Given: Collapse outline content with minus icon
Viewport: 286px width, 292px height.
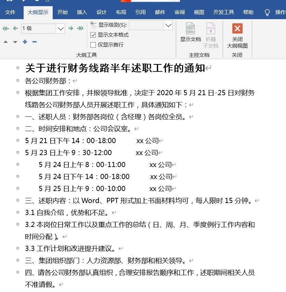Looking at the screenshot, I should [34, 42].
